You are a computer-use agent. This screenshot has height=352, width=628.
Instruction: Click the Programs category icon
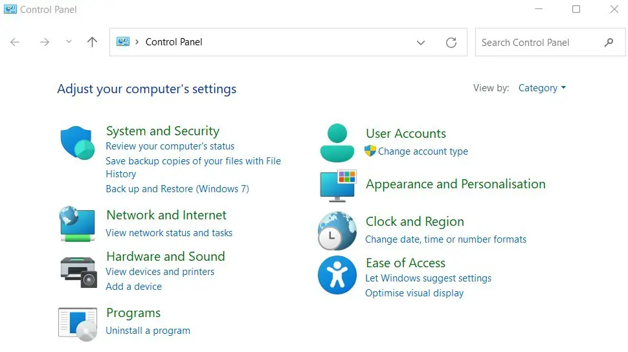click(x=78, y=324)
